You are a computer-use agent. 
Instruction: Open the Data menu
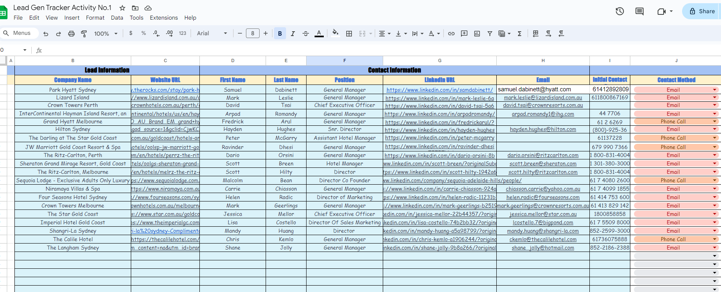pyautogui.click(x=117, y=18)
